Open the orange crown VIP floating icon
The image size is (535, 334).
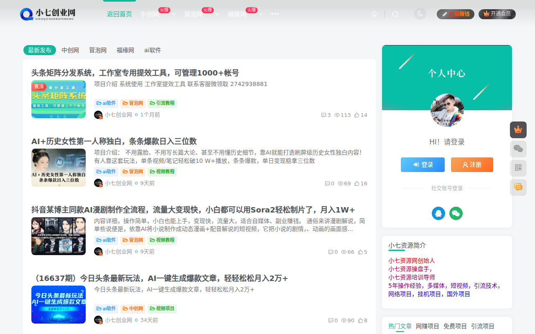(518, 130)
